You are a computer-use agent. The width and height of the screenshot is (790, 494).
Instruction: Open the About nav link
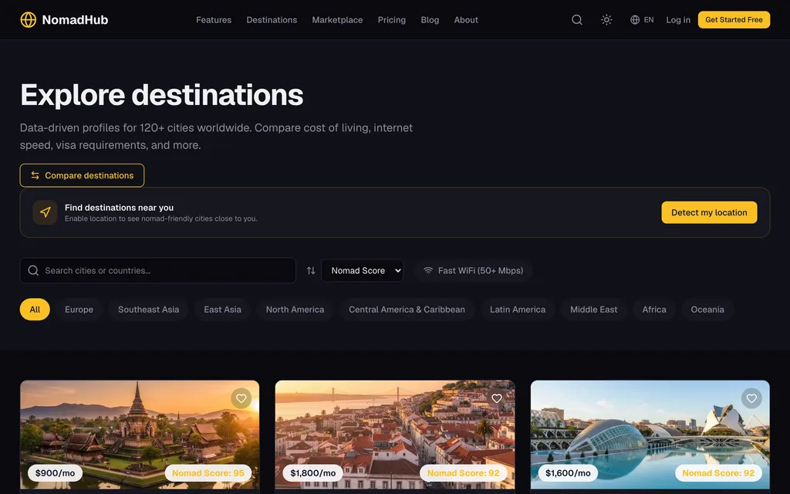point(466,19)
